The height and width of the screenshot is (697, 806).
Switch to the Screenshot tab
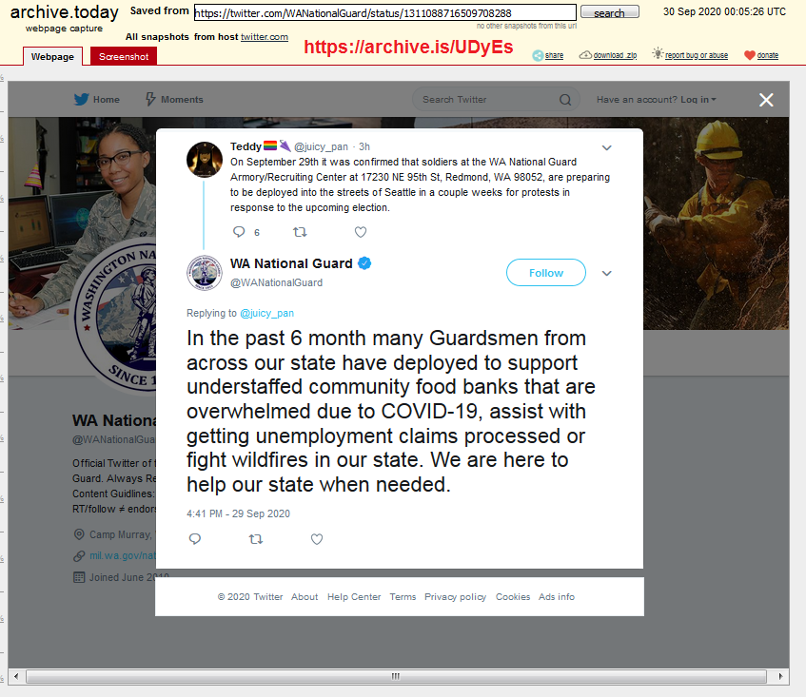click(x=124, y=56)
